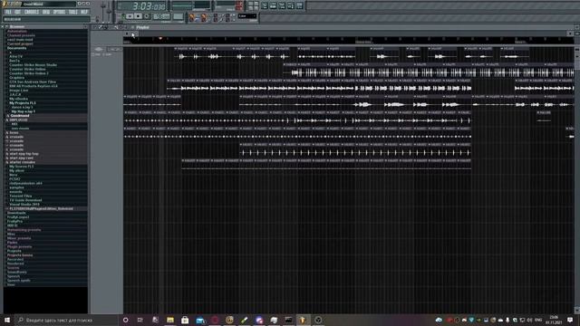580x326 pixels.
Task: Click the pattern number selector
Action: point(178,16)
